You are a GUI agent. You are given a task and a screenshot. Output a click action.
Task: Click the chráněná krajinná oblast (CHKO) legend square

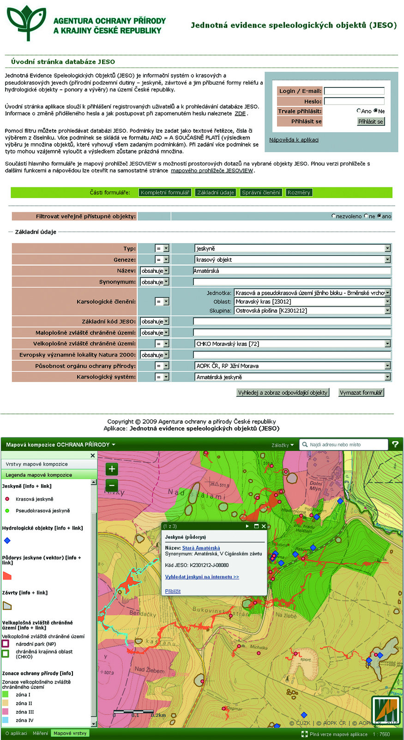tap(6, 654)
